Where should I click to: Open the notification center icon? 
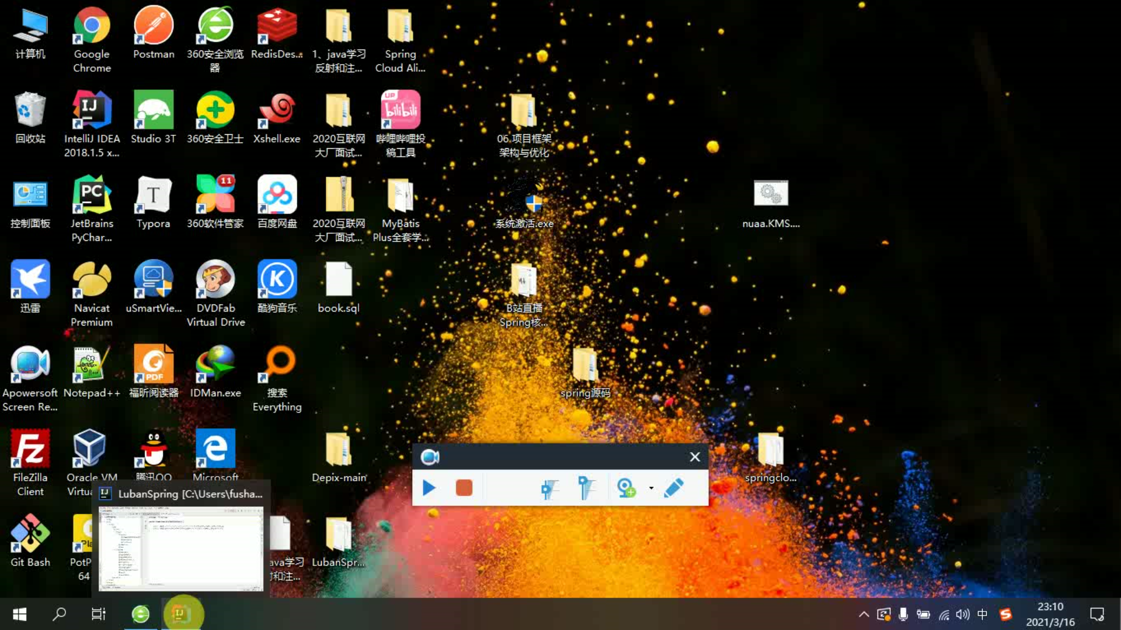pos(1096,614)
